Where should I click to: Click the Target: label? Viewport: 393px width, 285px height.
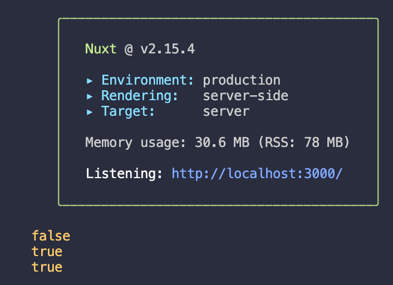click(128, 111)
